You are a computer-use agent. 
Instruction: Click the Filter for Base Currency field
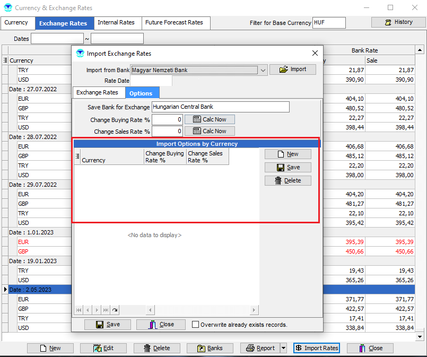coord(329,23)
